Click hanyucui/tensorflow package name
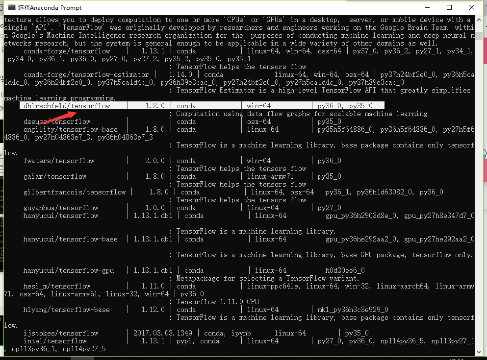Screen dimensions: 487x360 (x=61, y=216)
